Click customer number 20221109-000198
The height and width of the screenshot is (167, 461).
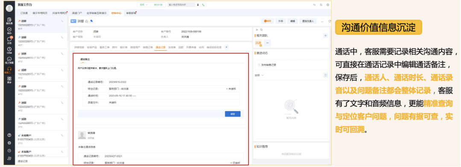coord(191,32)
